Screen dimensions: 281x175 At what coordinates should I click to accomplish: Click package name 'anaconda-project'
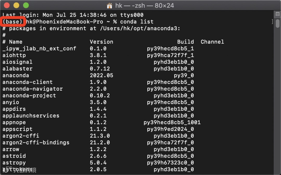(29, 96)
